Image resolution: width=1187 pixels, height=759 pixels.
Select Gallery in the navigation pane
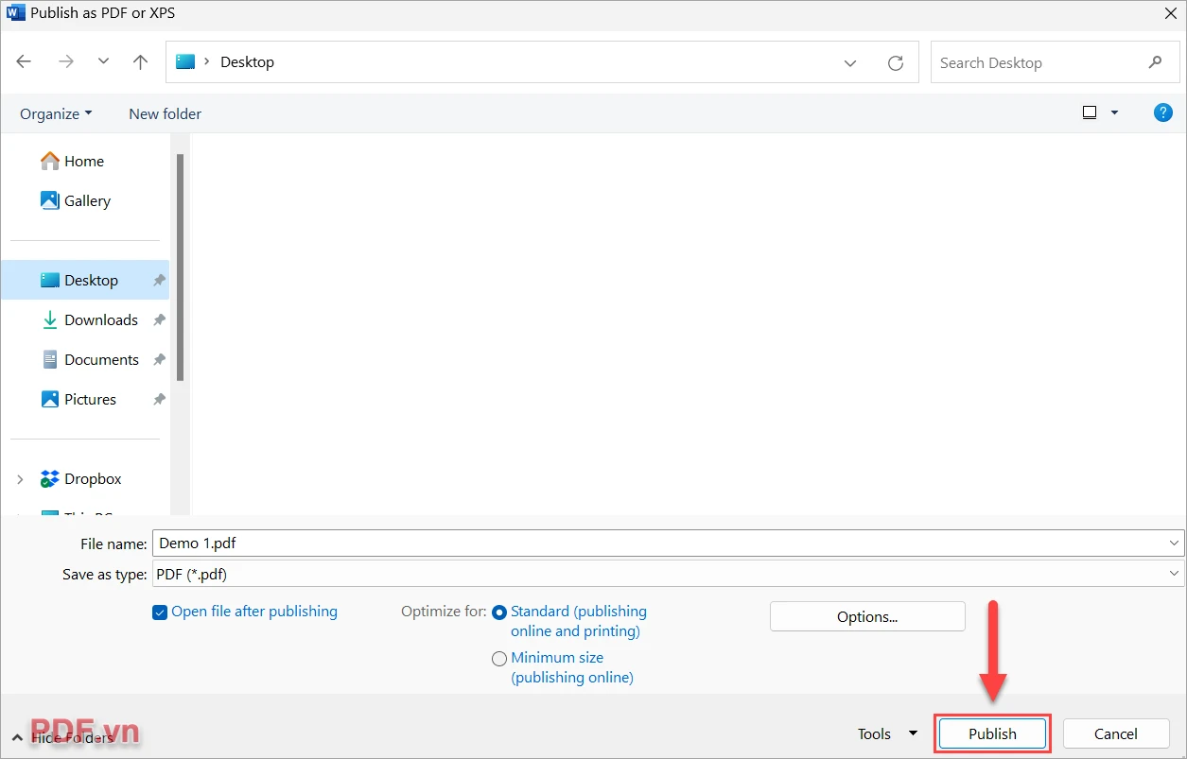(76, 201)
